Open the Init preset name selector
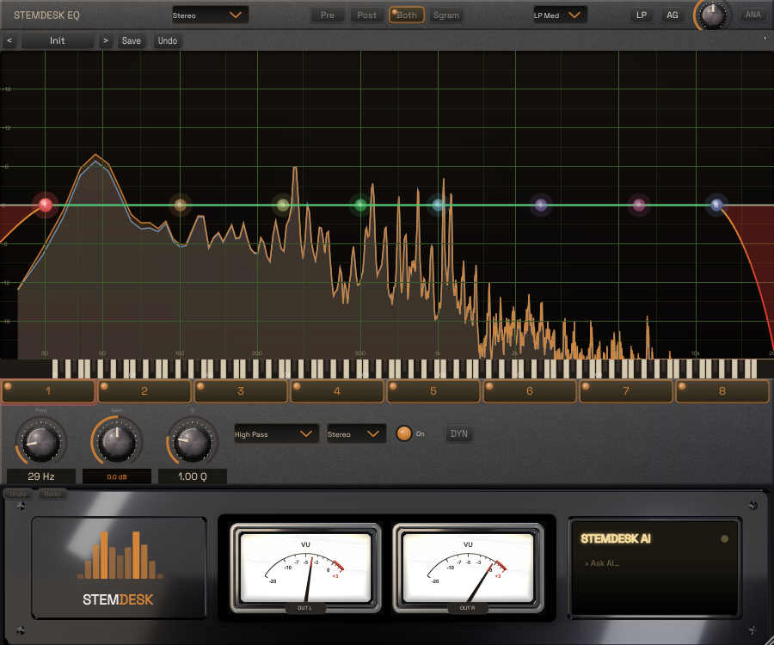The image size is (774, 645). coord(58,41)
